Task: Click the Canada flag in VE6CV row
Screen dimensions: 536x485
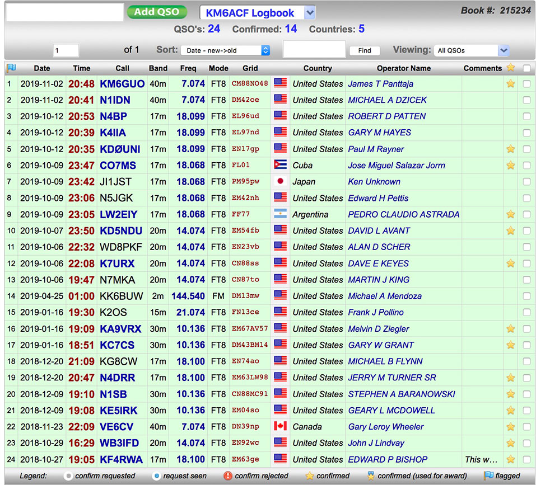Action: pos(280,426)
